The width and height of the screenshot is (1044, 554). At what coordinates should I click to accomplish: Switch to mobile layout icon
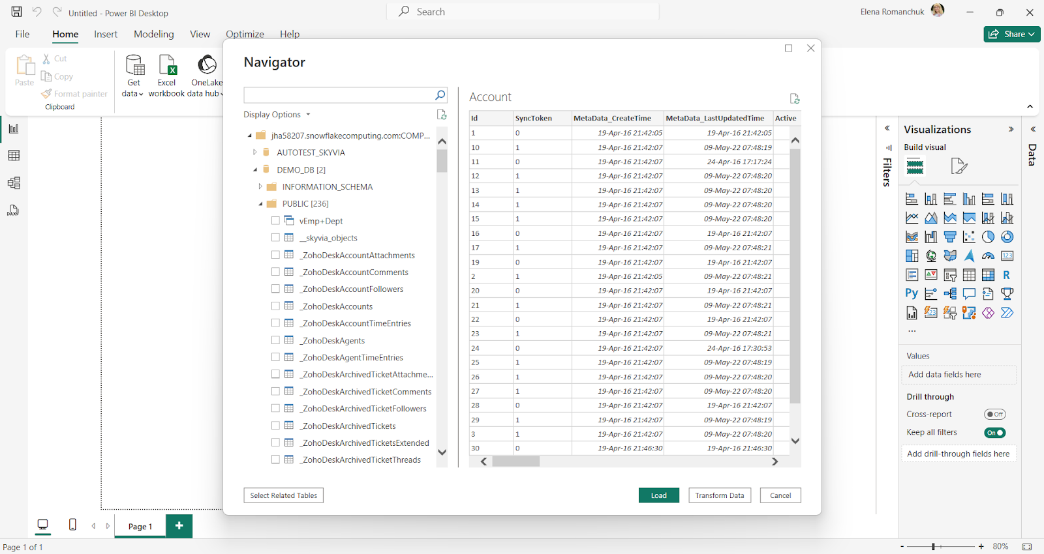pos(72,525)
